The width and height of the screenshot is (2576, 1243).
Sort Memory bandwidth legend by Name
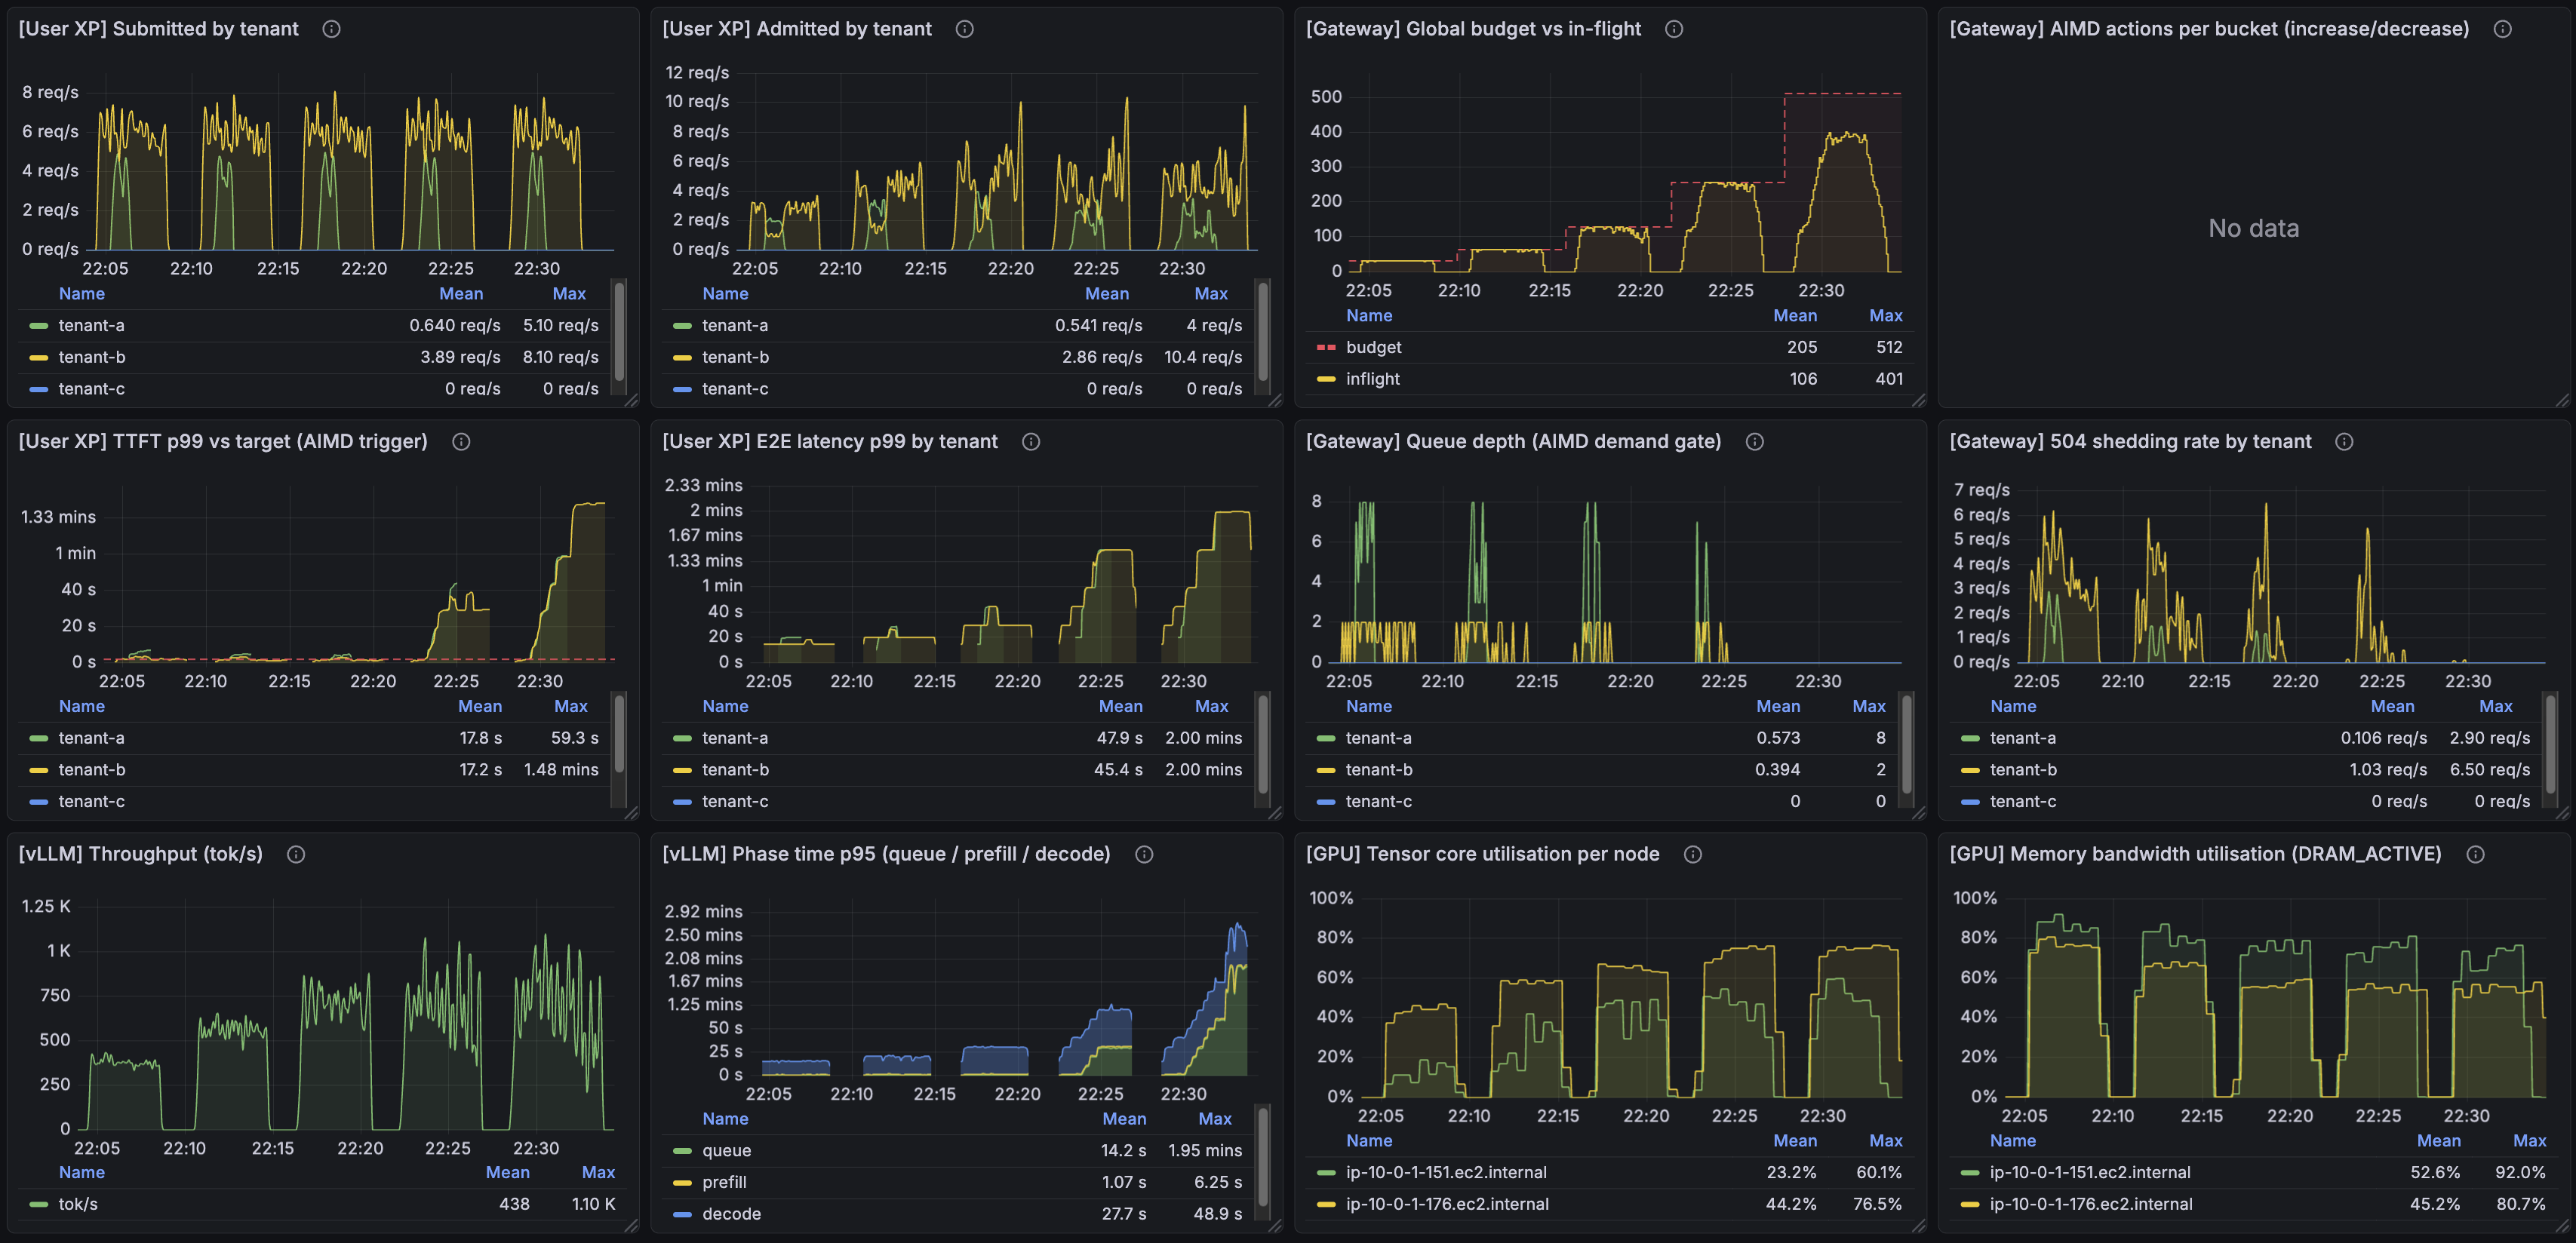[2012, 1141]
